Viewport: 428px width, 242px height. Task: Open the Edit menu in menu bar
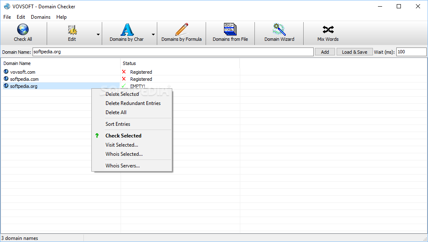pyautogui.click(x=21, y=17)
